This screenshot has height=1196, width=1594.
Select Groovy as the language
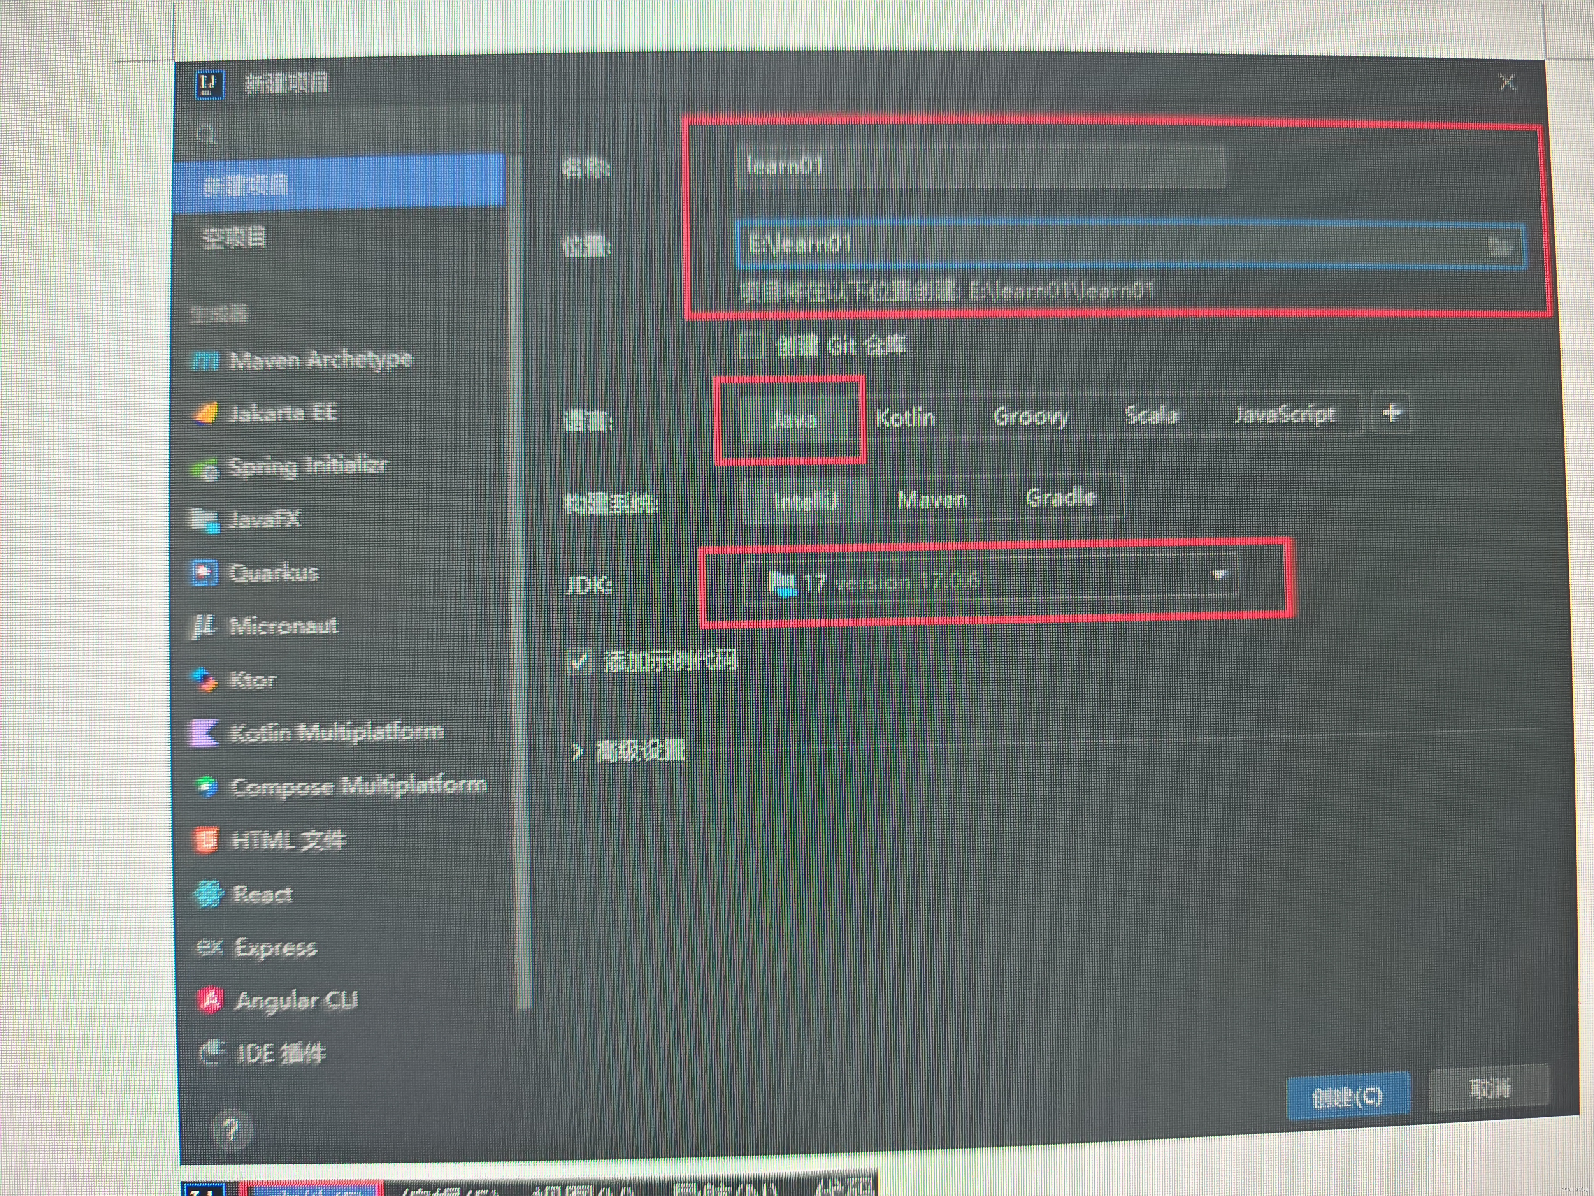tap(1030, 416)
